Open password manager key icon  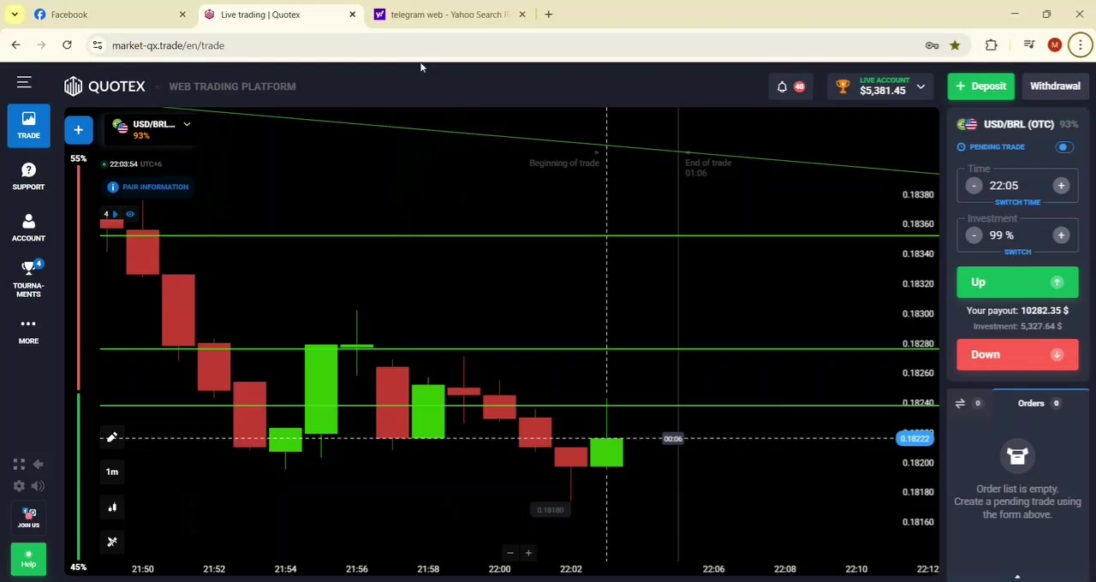[932, 45]
